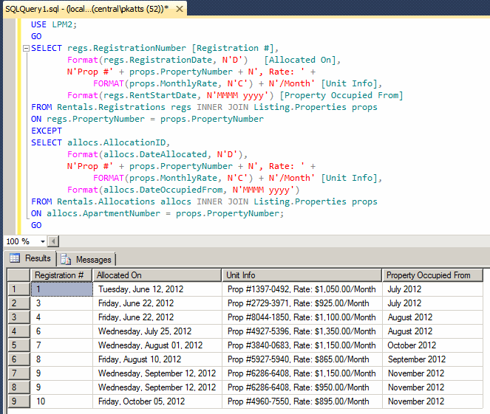Close the SQLQuery1.sql tab
Screen dimensions: 490x414
tap(180, 9)
